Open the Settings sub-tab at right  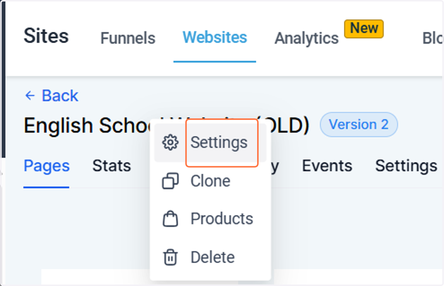[406, 166]
